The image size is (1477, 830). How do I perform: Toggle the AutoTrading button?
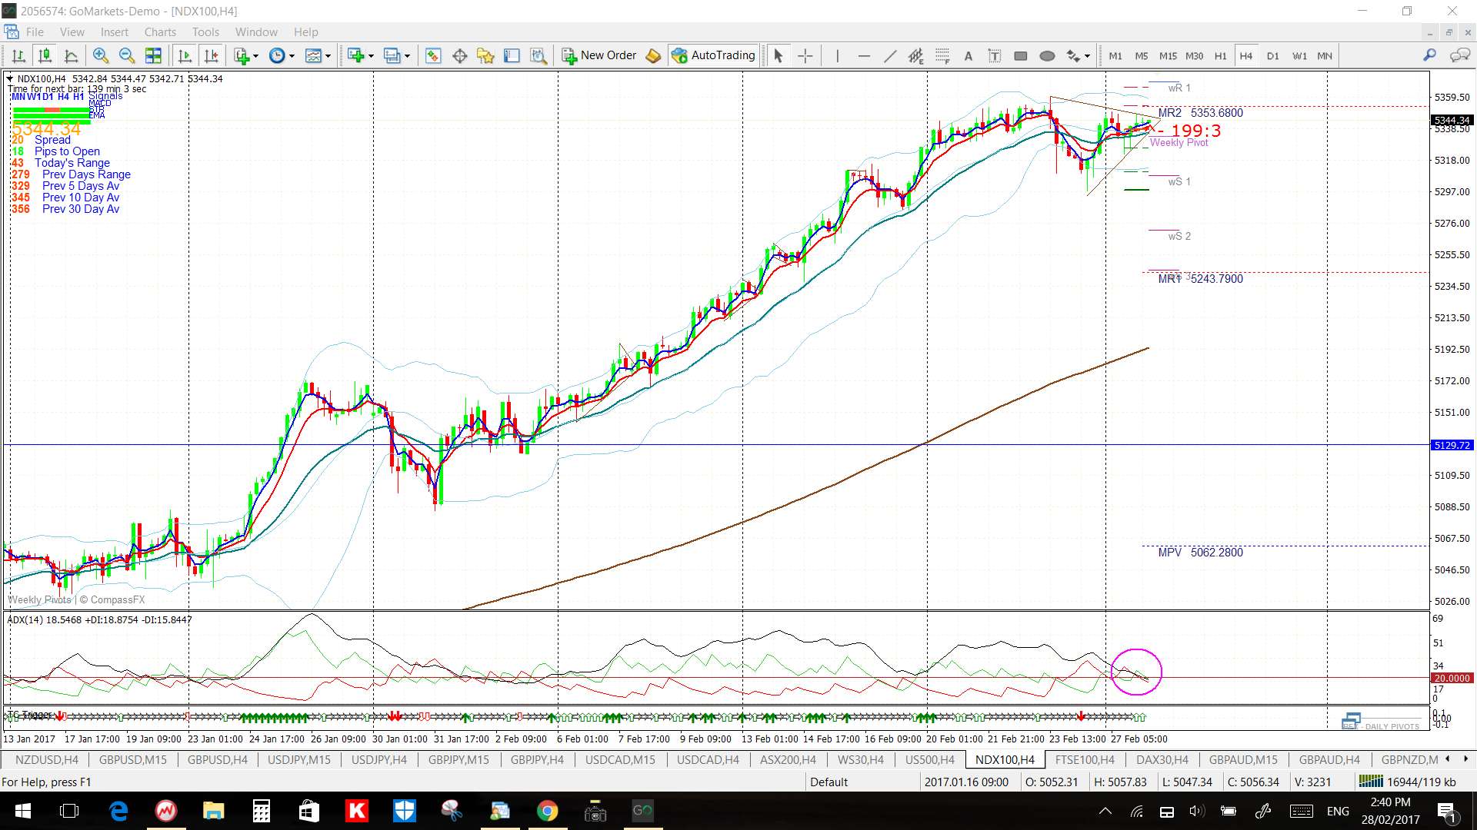(714, 55)
